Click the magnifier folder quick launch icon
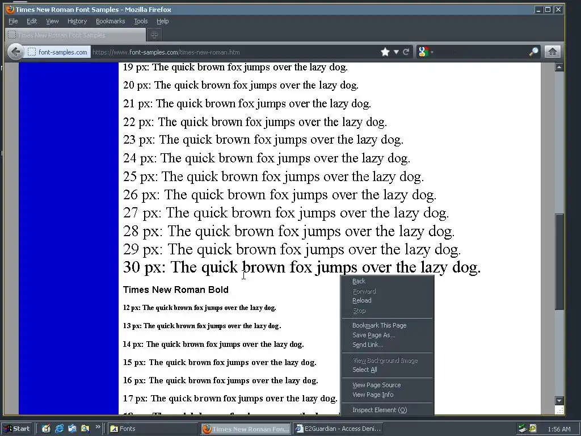Screen dimensions: 581x436 tap(85, 429)
